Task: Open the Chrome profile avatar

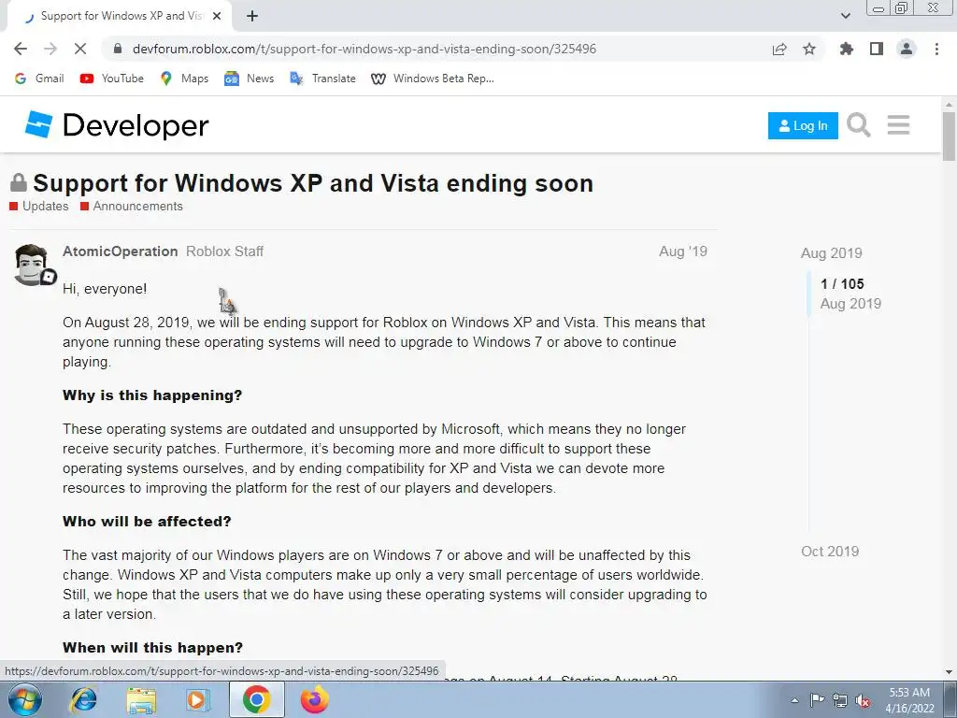Action: (x=907, y=49)
